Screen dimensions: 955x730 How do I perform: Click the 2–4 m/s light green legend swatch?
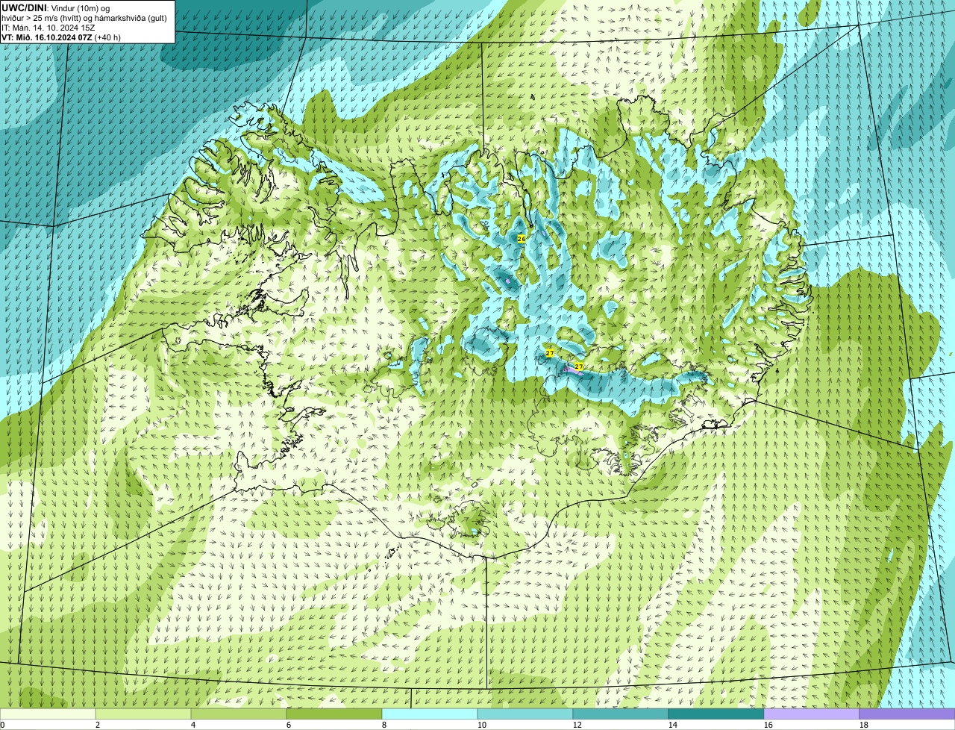(x=143, y=714)
